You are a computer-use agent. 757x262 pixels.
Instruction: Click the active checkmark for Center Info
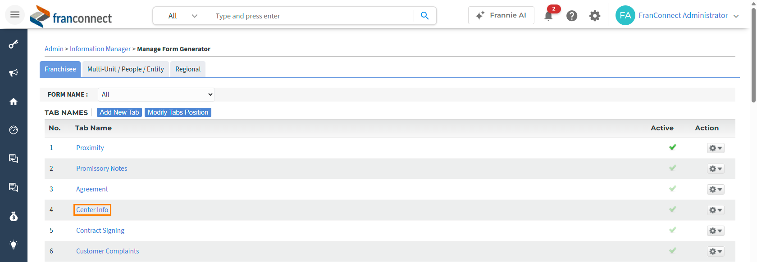coord(673,209)
